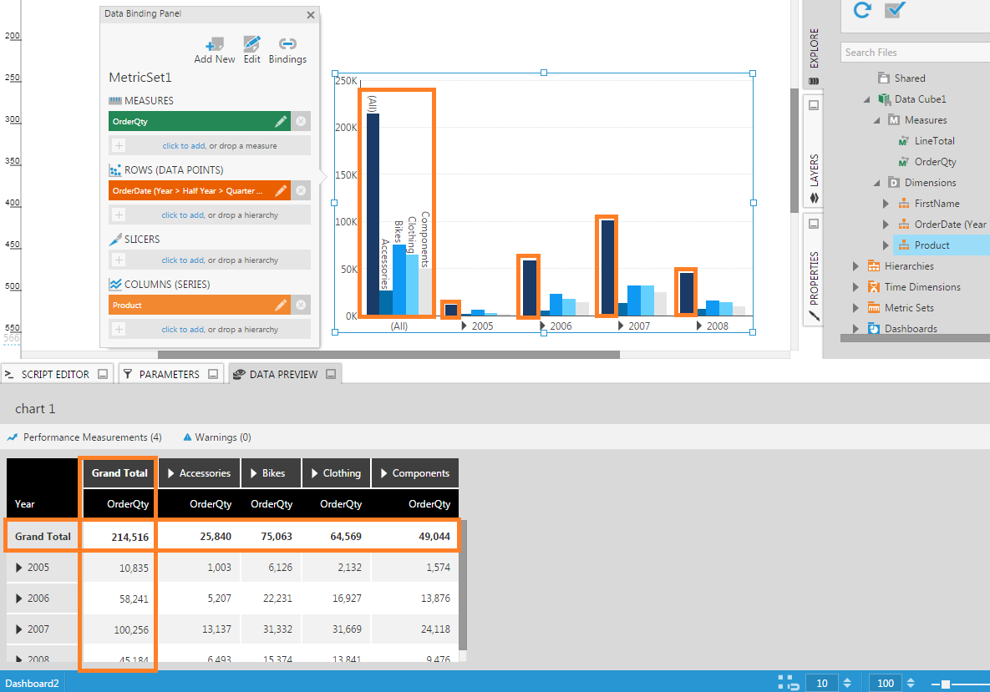Click the layout grid icon in the status bar
This screenshot has width=990, height=692.
click(x=787, y=682)
